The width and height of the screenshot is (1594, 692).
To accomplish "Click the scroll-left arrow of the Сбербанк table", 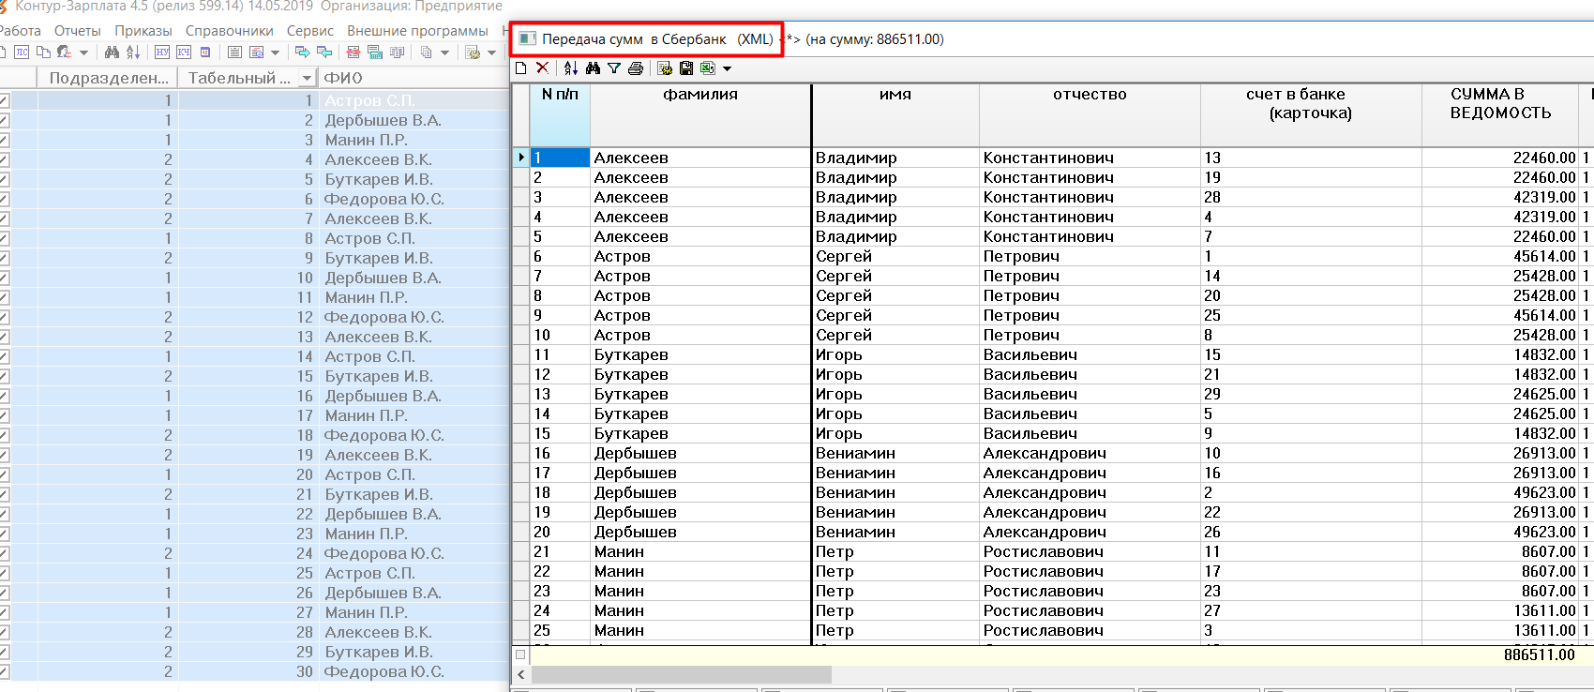I will (x=520, y=675).
